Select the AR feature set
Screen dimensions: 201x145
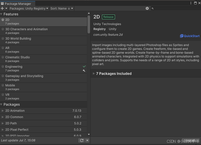tap(43, 50)
